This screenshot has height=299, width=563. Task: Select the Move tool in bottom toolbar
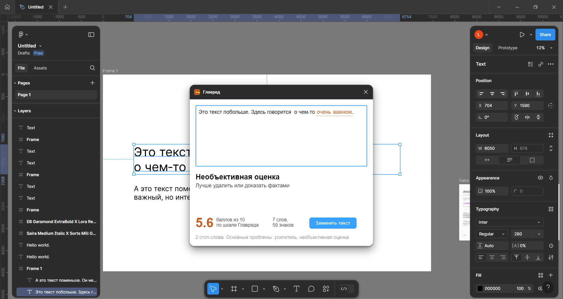(213, 289)
